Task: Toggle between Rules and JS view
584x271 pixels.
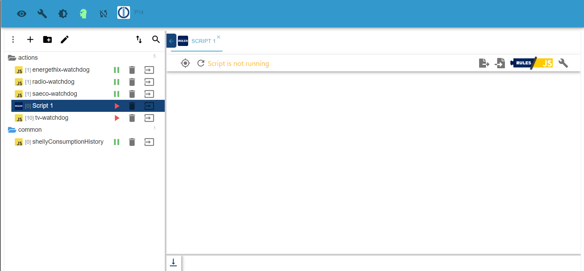Action: (x=532, y=63)
